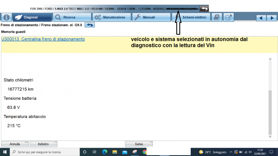This screenshot has height=156, width=278.
Task: Click the book icon button
Action: pyautogui.click(x=217, y=17)
